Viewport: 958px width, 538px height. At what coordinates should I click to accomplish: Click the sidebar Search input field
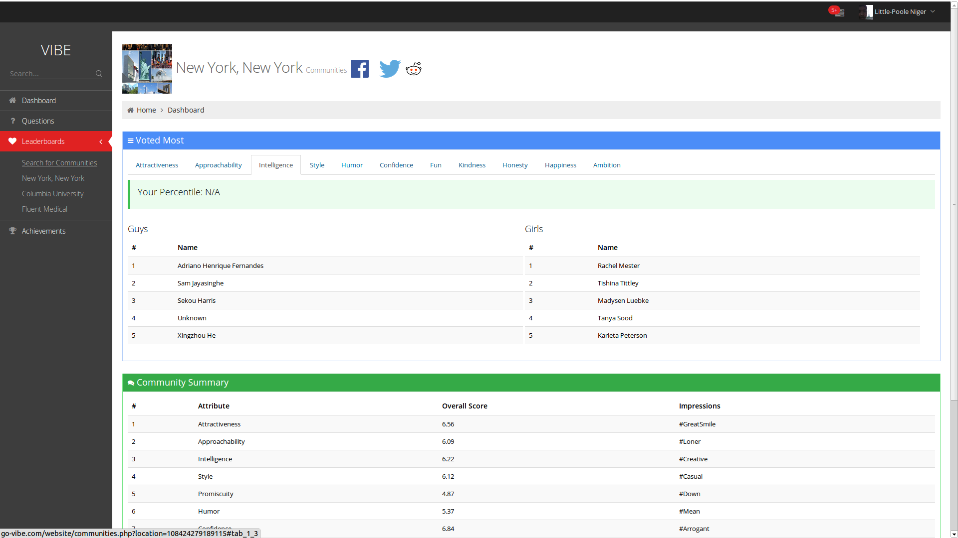(50, 74)
